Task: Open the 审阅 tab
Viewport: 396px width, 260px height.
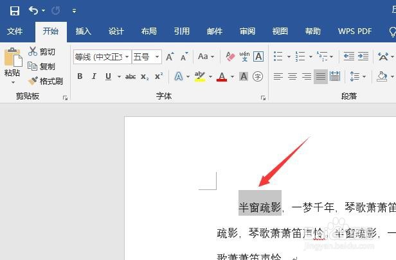Action: click(x=248, y=31)
